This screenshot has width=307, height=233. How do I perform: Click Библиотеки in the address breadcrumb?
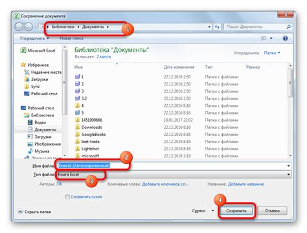(63, 27)
